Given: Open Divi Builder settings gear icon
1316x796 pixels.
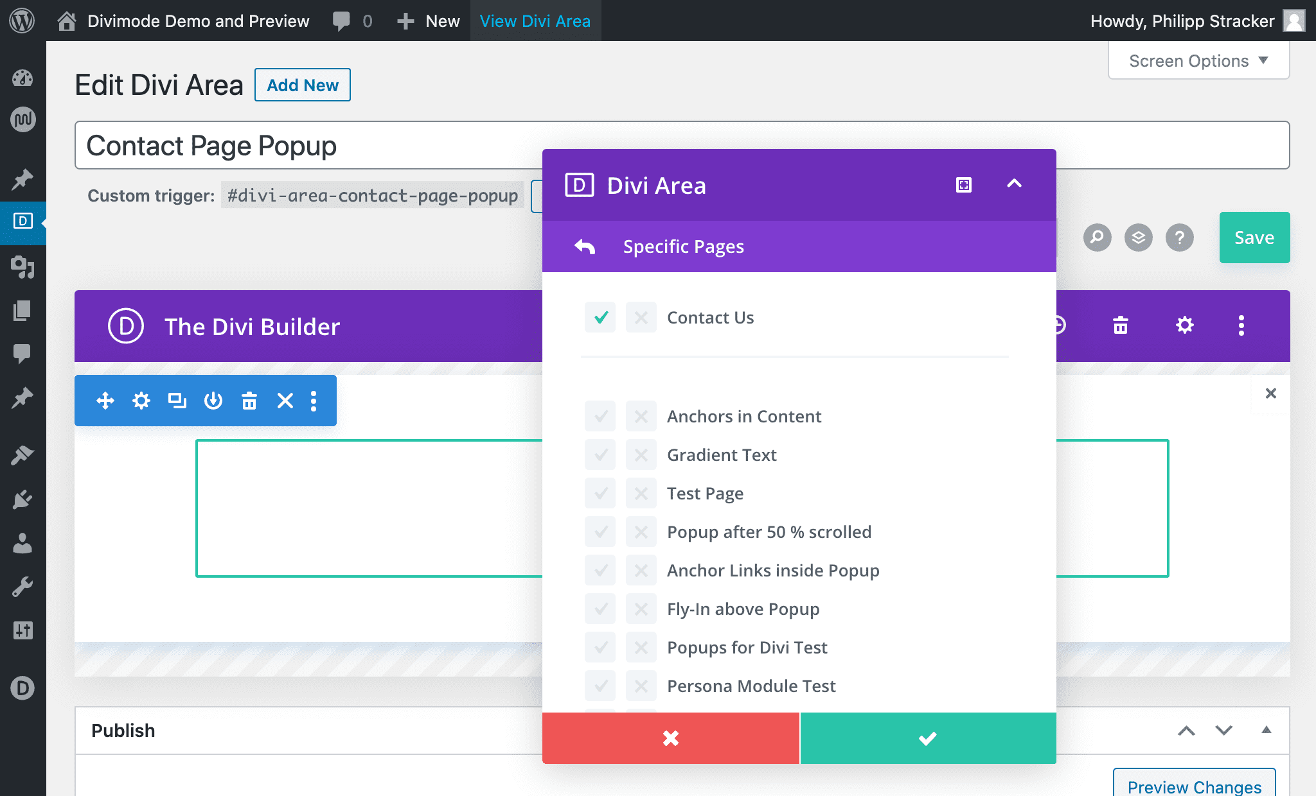Looking at the screenshot, I should [1184, 325].
